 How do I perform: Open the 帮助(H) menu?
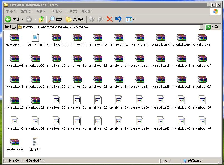[x=87, y=11]
